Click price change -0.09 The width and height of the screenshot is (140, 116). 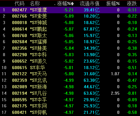[x=132, y=100]
